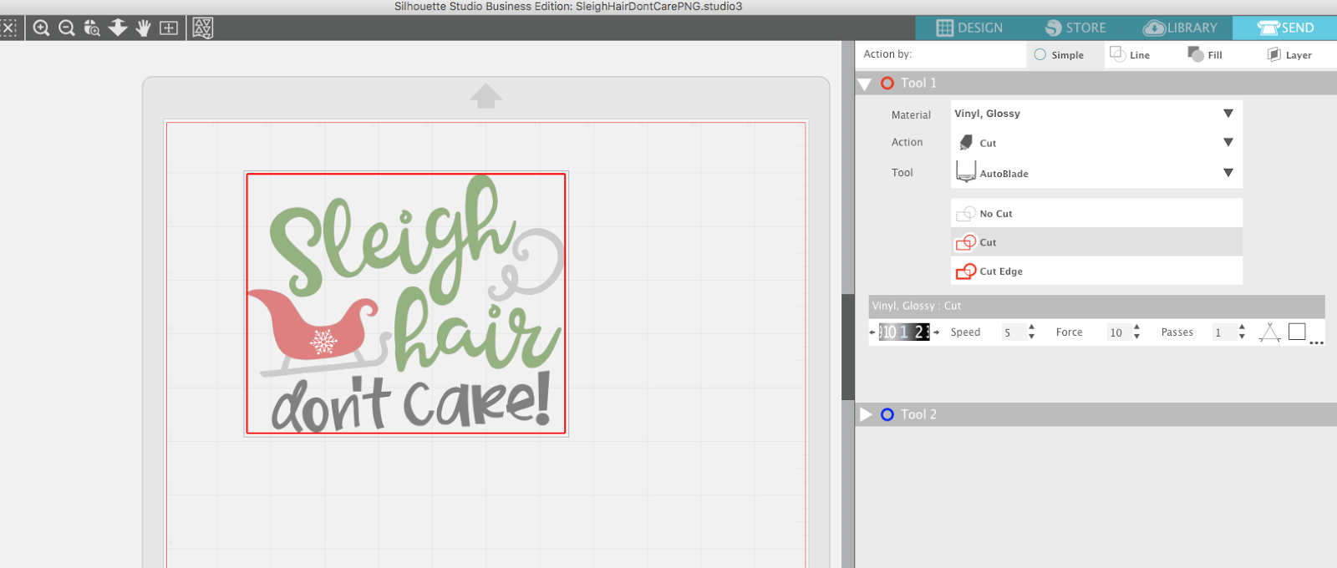Increase the Speed value
1337x568 pixels.
point(1031,327)
